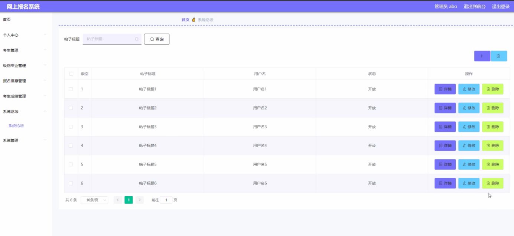514x236 pixels.
Task: Click 修改 for 帖子标题5
Action: (469, 164)
